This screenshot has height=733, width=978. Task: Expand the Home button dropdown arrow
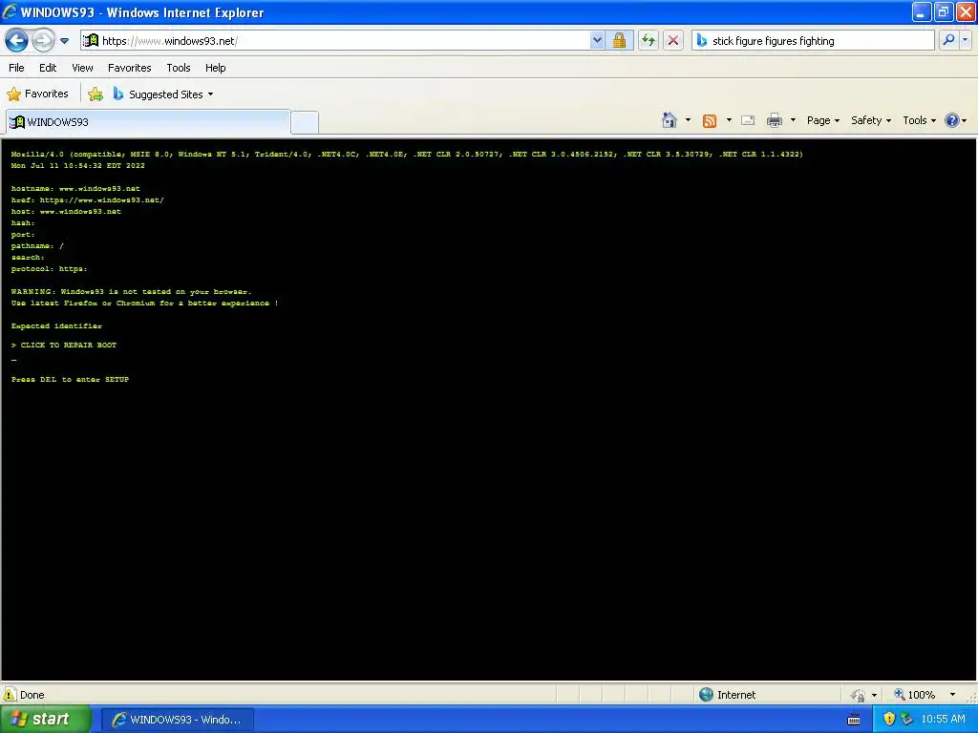(x=688, y=120)
